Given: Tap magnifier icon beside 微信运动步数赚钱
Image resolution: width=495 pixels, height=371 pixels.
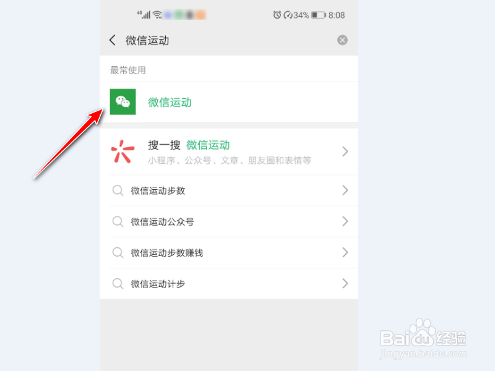Looking at the screenshot, I should (x=118, y=252).
